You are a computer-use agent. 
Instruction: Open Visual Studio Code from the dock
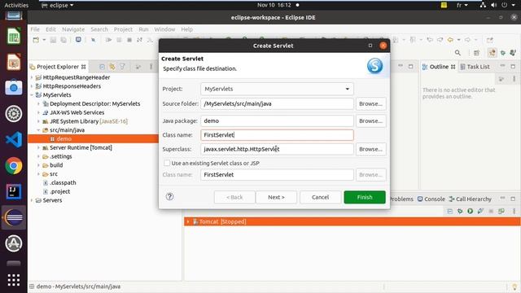click(x=14, y=140)
